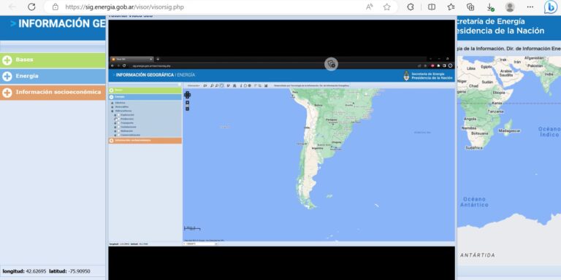Click the Botsuana label on the map
The height and width of the screenshot is (280, 561).
(480, 133)
